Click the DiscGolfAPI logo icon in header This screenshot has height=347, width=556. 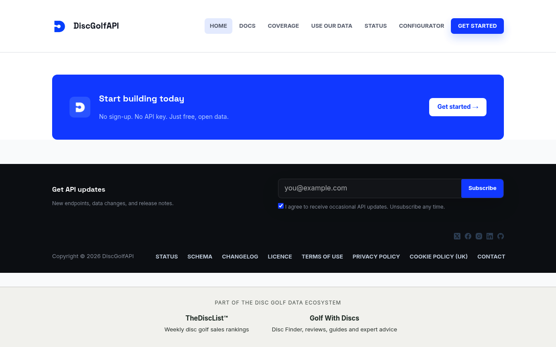(60, 26)
